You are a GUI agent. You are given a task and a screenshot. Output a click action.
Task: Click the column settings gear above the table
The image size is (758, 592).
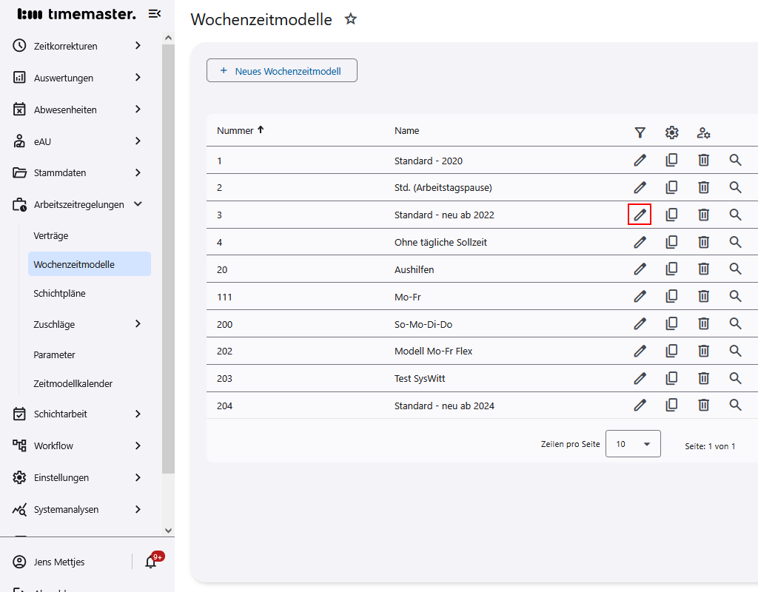pos(671,132)
